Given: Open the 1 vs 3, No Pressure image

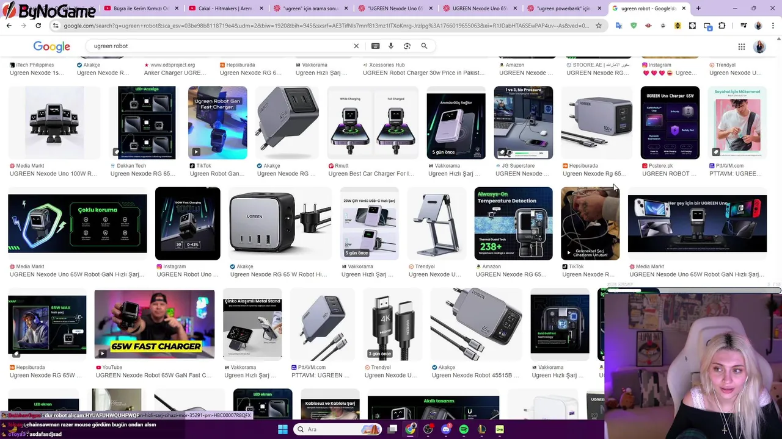Looking at the screenshot, I should pyautogui.click(x=523, y=123).
